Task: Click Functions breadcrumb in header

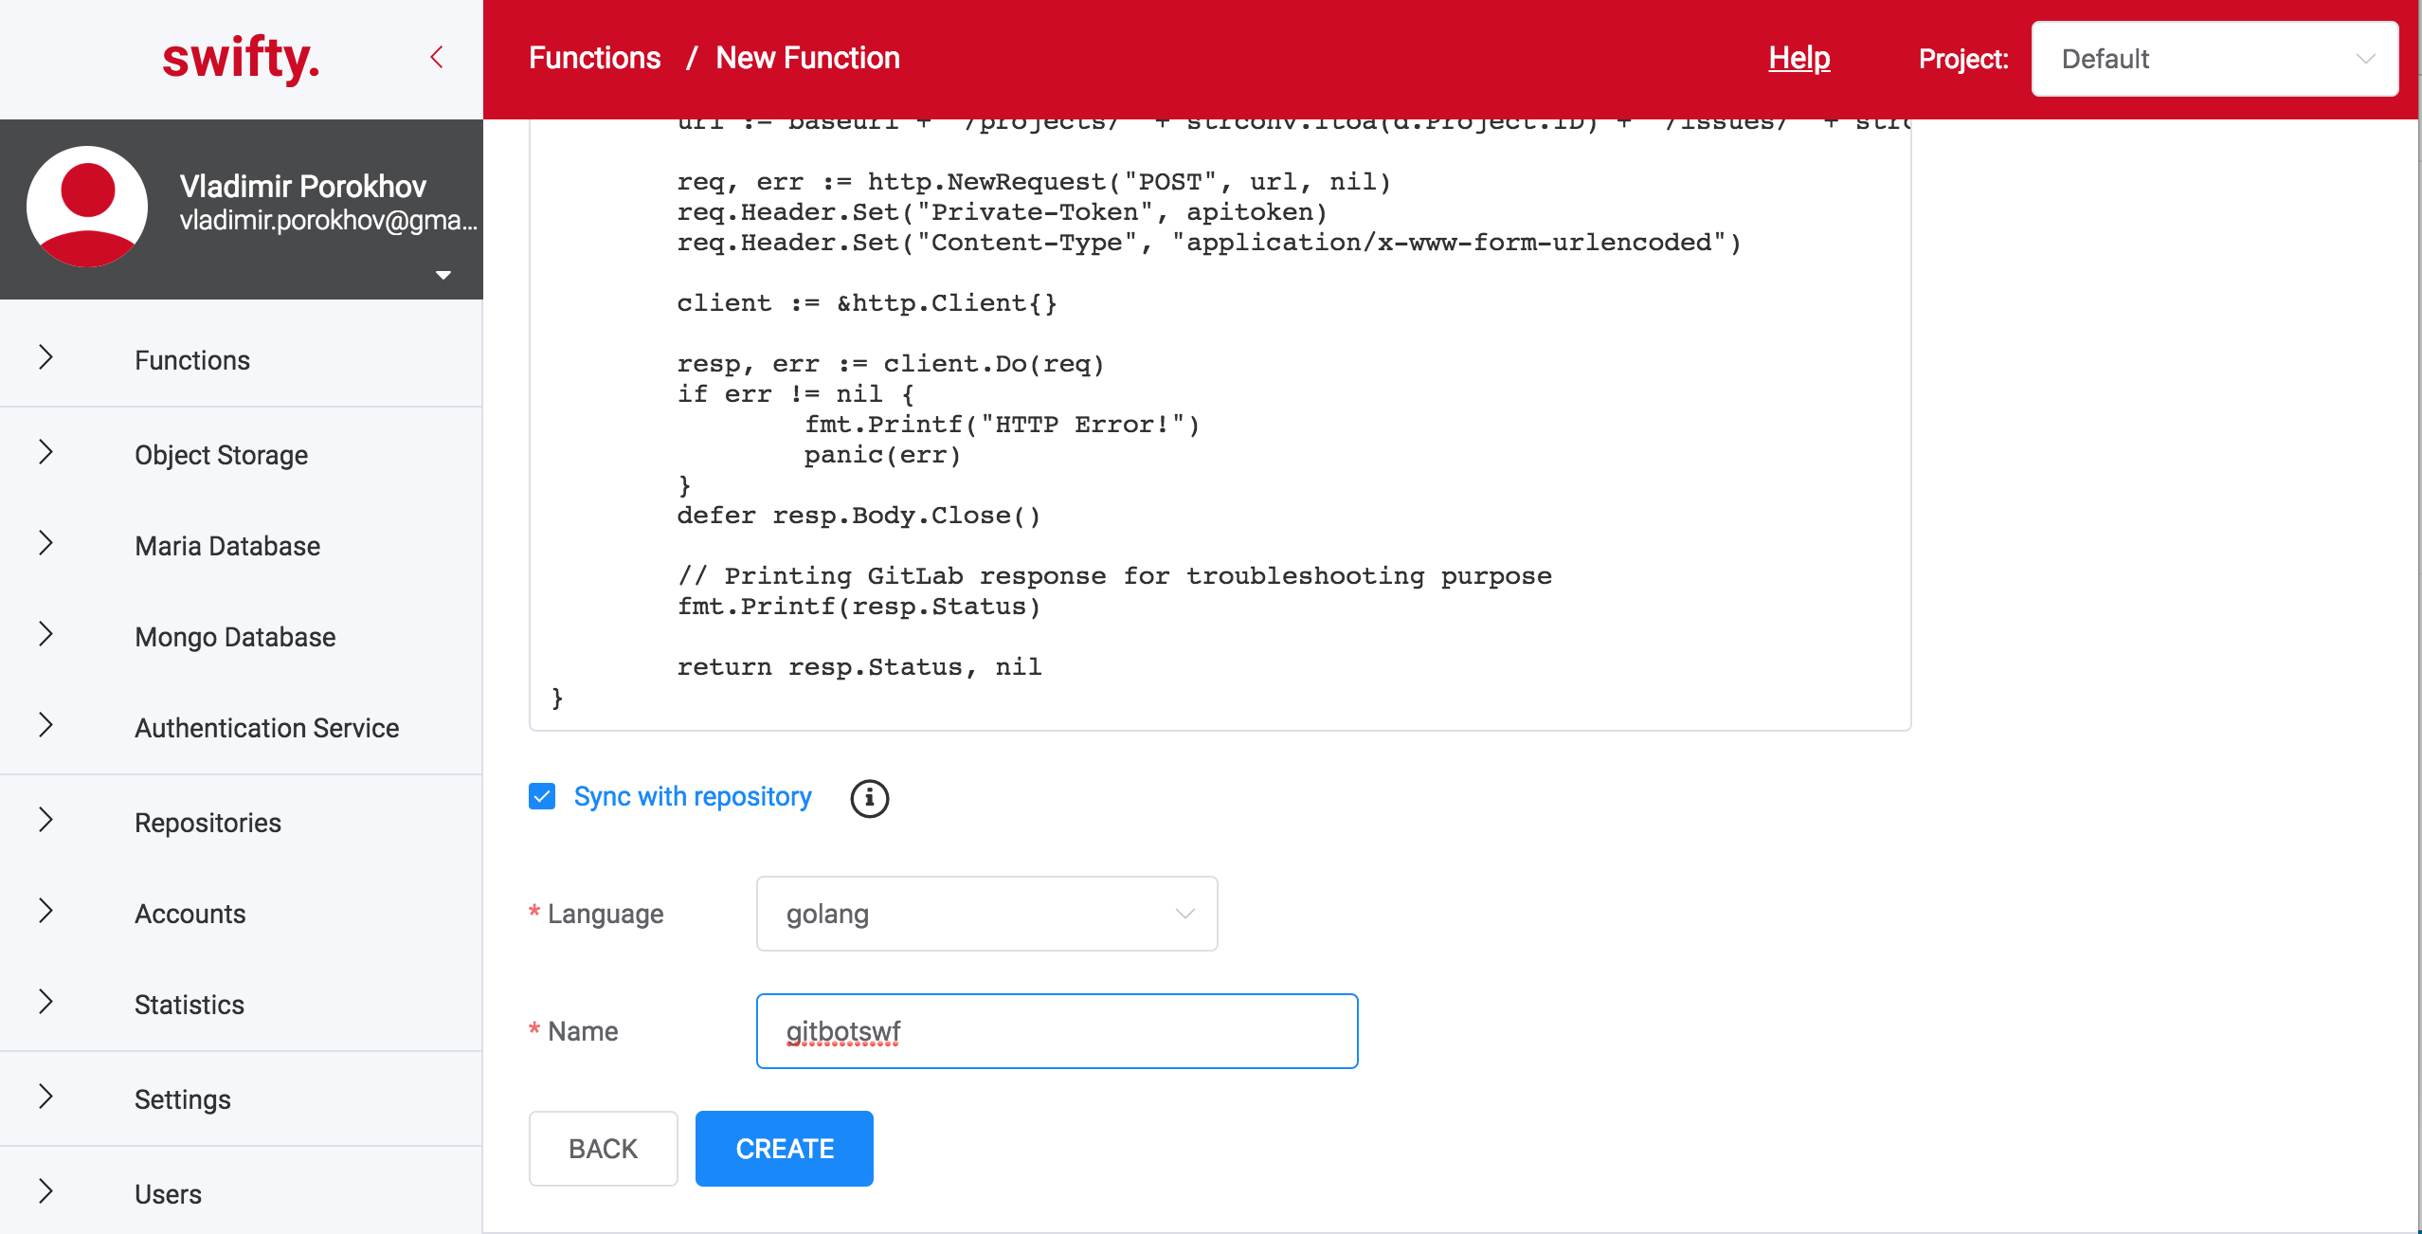Action: click(594, 59)
